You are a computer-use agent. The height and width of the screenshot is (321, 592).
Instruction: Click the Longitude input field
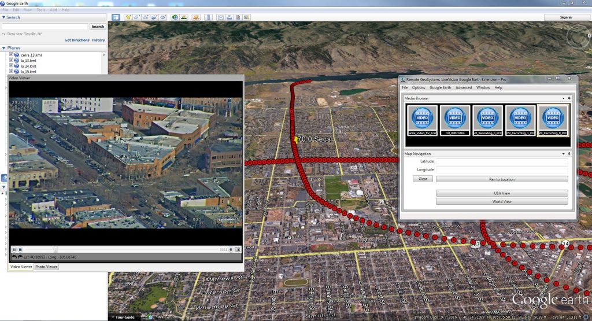[x=502, y=169]
